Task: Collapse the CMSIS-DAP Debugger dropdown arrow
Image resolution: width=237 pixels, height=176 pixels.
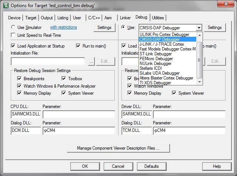Action: (x=199, y=28)
